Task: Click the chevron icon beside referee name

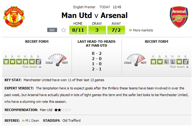Action: 23,121
